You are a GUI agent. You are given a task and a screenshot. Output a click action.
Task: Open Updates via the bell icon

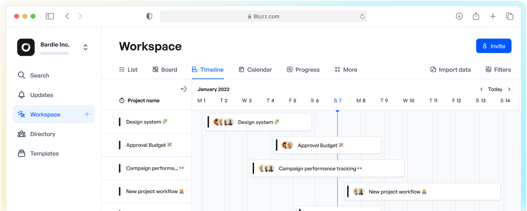pos(22,95)
